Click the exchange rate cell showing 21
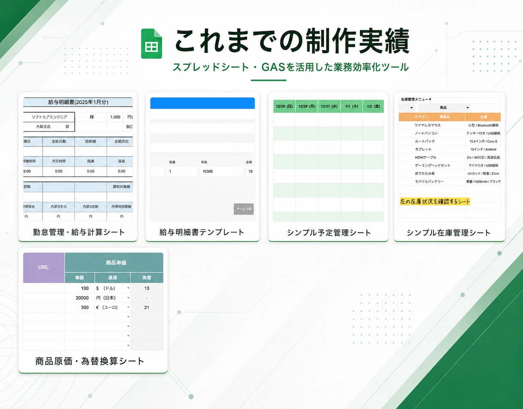Screen dimensions: 523x409 coord(147,307)
